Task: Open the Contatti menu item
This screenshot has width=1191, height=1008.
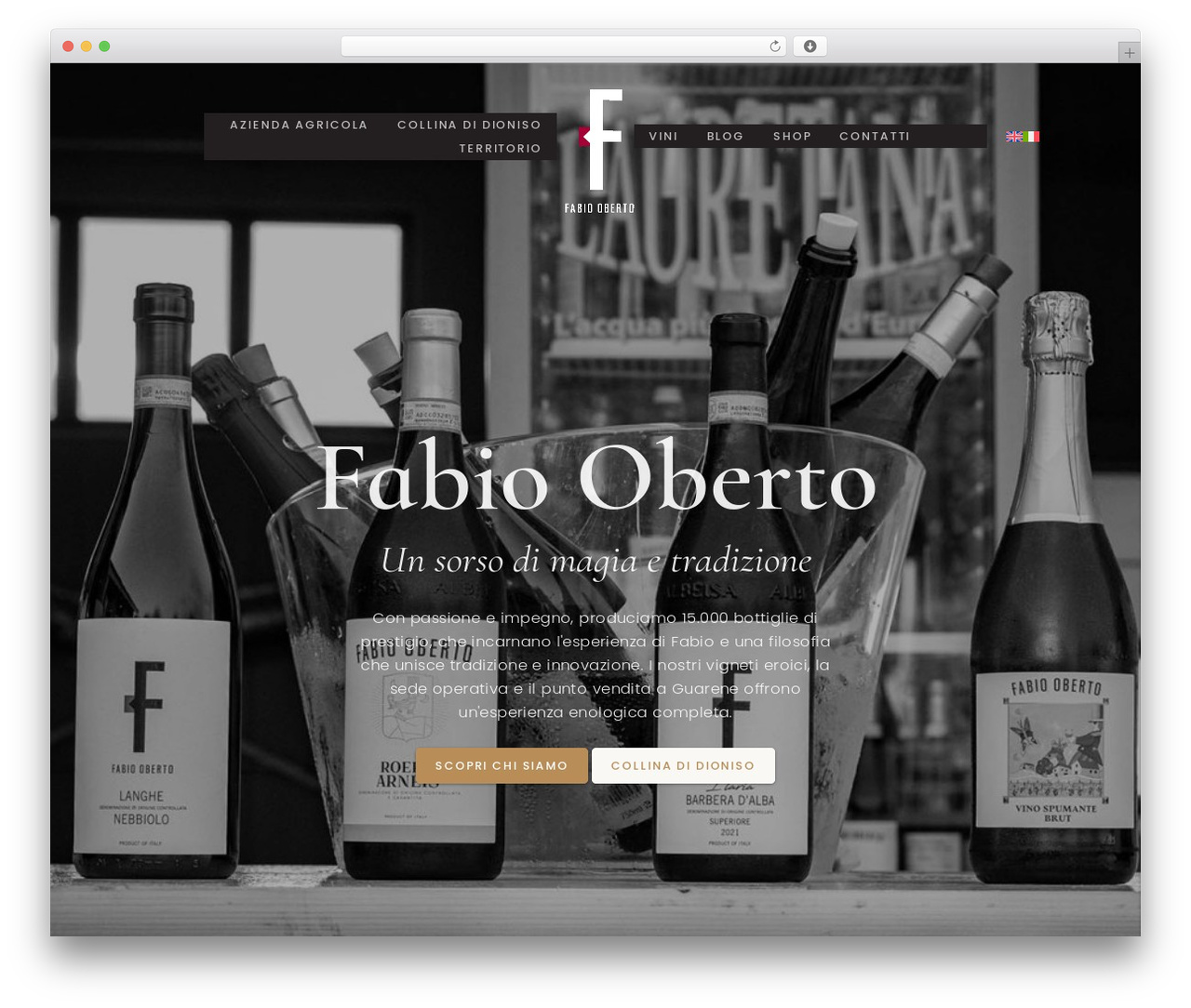Action: tap(875, 136)
